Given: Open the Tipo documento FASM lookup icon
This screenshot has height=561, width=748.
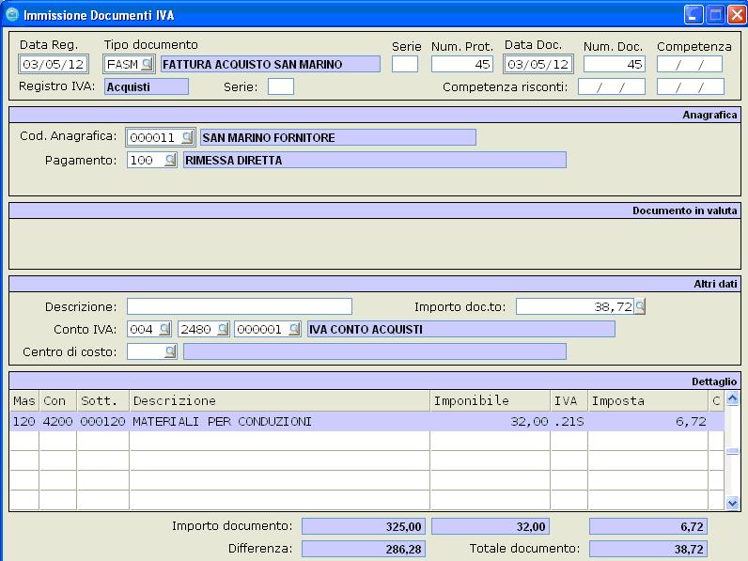Looking at the screenshot, I should [148, 64].
